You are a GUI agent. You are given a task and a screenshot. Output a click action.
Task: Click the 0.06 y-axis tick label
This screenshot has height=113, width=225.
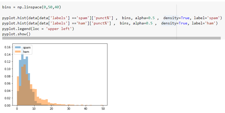click(x=8, y=84)
